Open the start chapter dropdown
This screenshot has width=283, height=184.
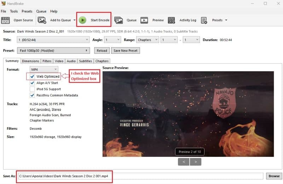tap(169, 40)
